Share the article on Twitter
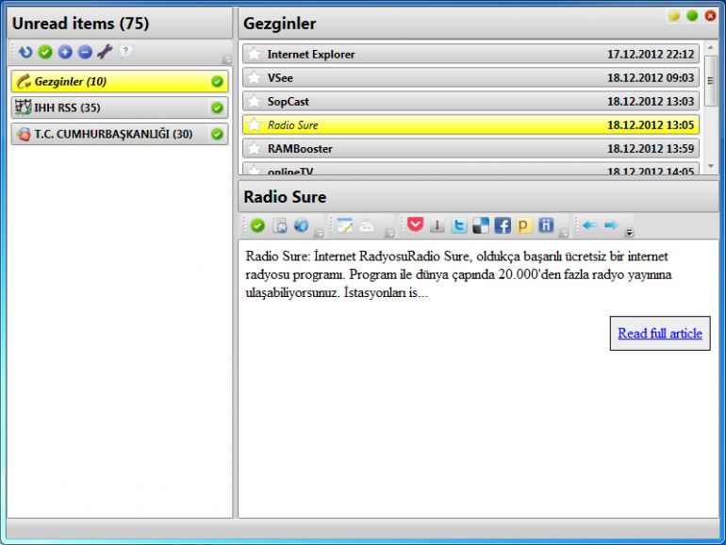Viewport: 726px width, 545px height. 459,225
